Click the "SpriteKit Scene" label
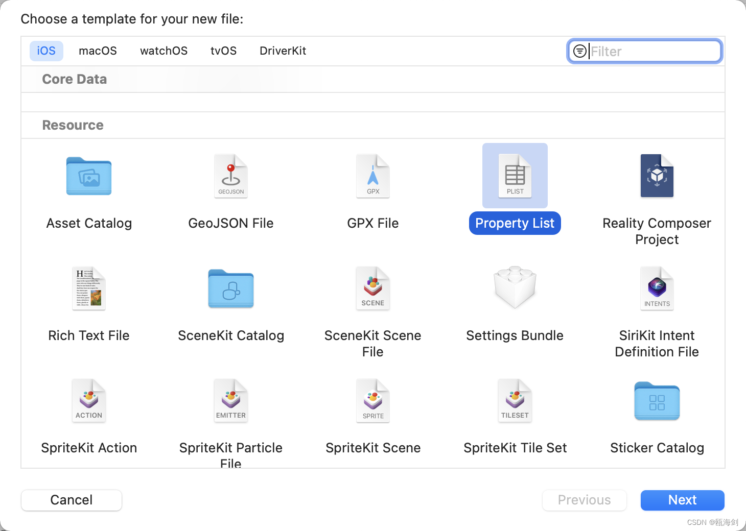 373,448
